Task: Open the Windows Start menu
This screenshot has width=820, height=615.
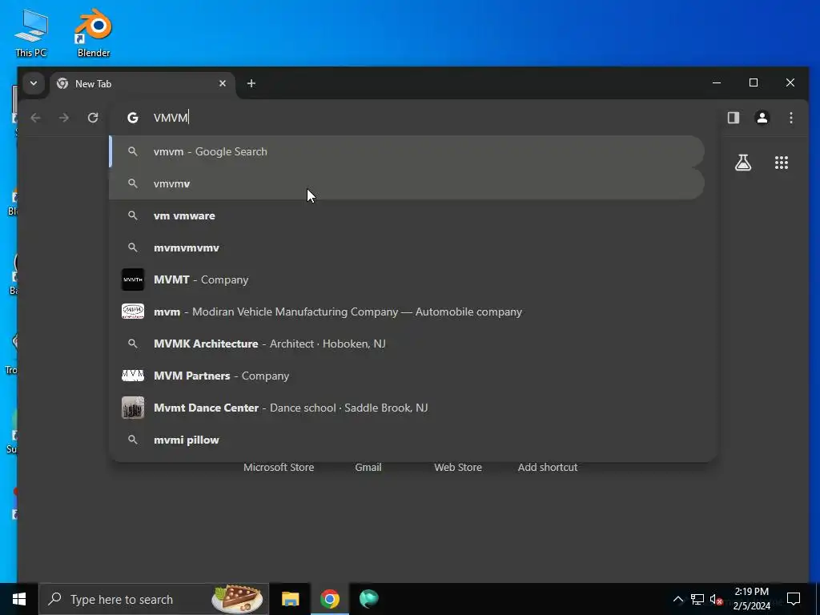Action: point(19,599)
